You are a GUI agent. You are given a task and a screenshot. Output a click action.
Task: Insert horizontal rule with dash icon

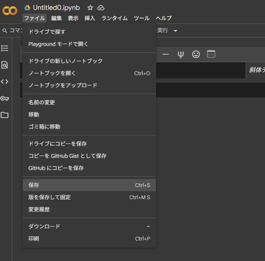tap(166, 54)
